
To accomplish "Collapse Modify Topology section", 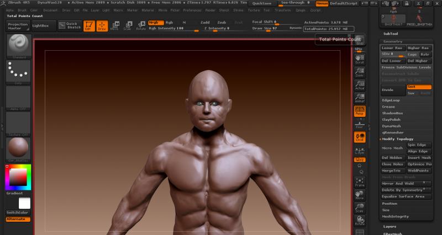I will point(397,139).
